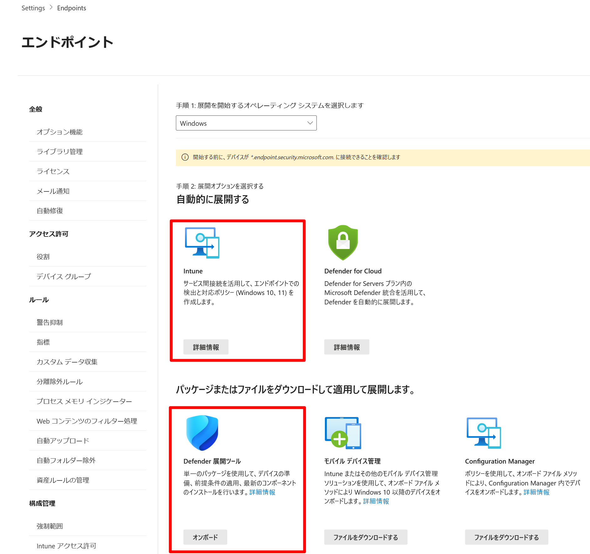Click the モバイル デバイス管理 card title

pyautogui.click(x=352, y=461)
